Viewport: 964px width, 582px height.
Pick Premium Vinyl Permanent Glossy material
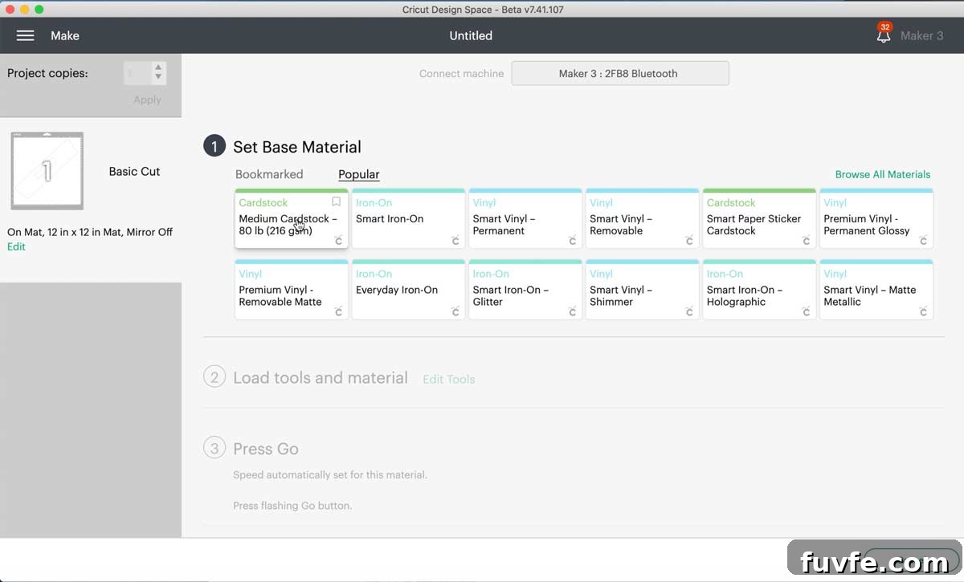pyautogui.click(x=876, y=218)
